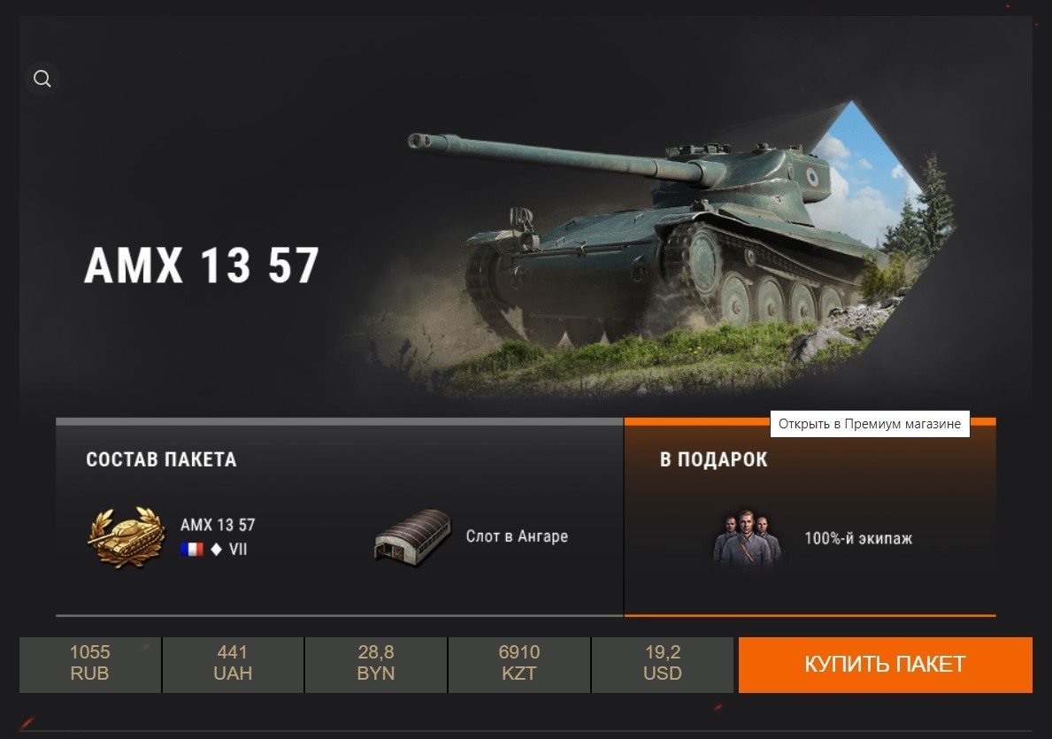Viewport: 1052px width, 739px height.
Task: Click the large AMX 13 57 title
Action: [201, 266]
